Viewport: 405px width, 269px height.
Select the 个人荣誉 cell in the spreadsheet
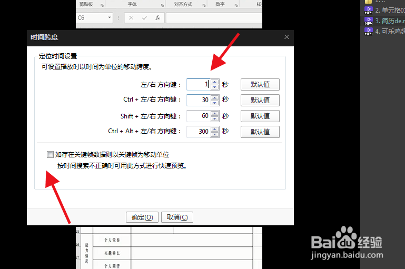tap(112, 240)
